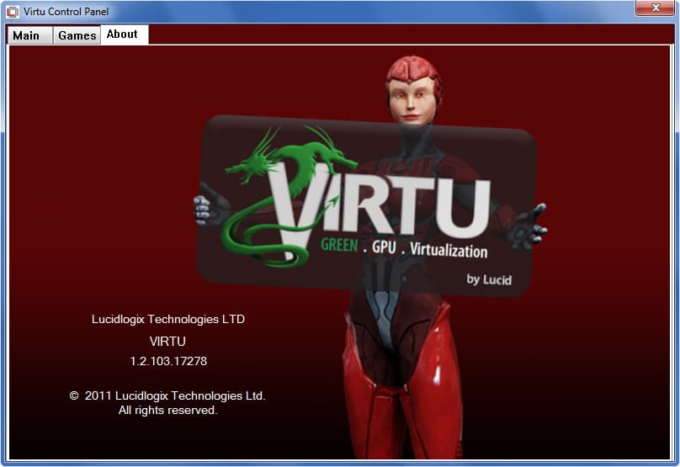This screenshot has width=680, height=467.
Task: Click the 'by Lucid' text on banner
Action: (x=489, y=279)
